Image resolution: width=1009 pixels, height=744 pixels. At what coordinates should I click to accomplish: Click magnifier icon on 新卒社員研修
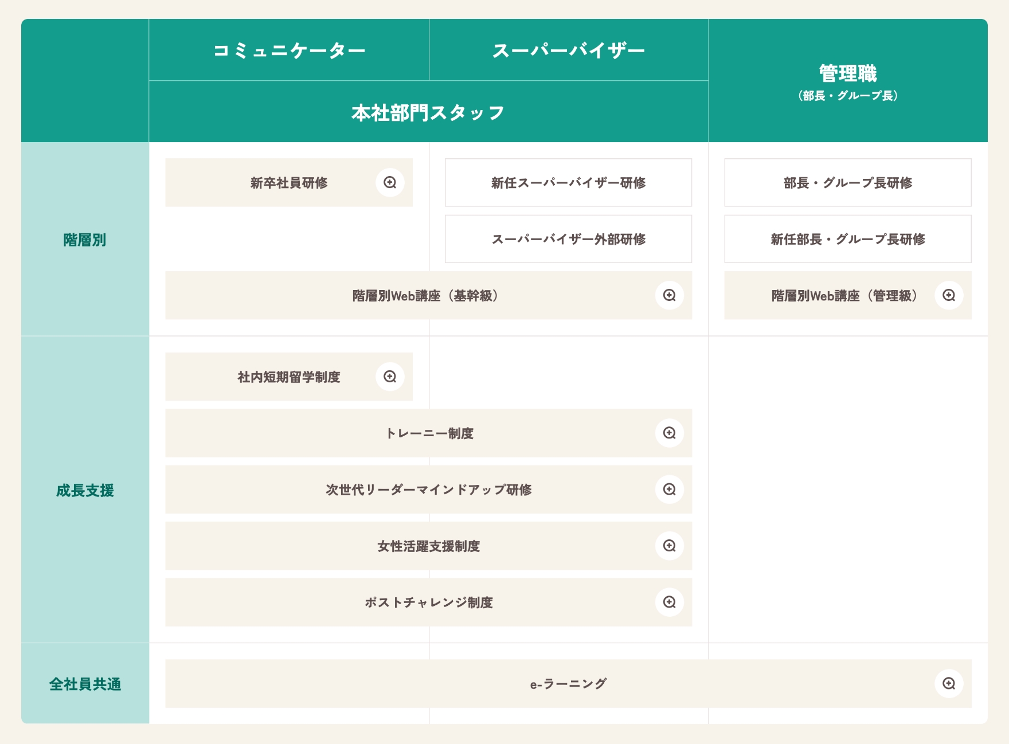pos(390,183)
